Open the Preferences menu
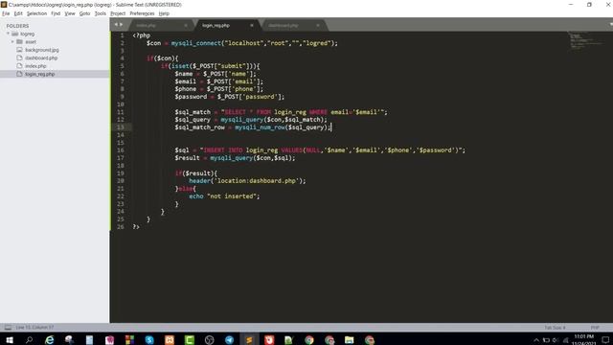Image resolution: width=613 pixels, height=345 pixels. (x=142, y=13)
